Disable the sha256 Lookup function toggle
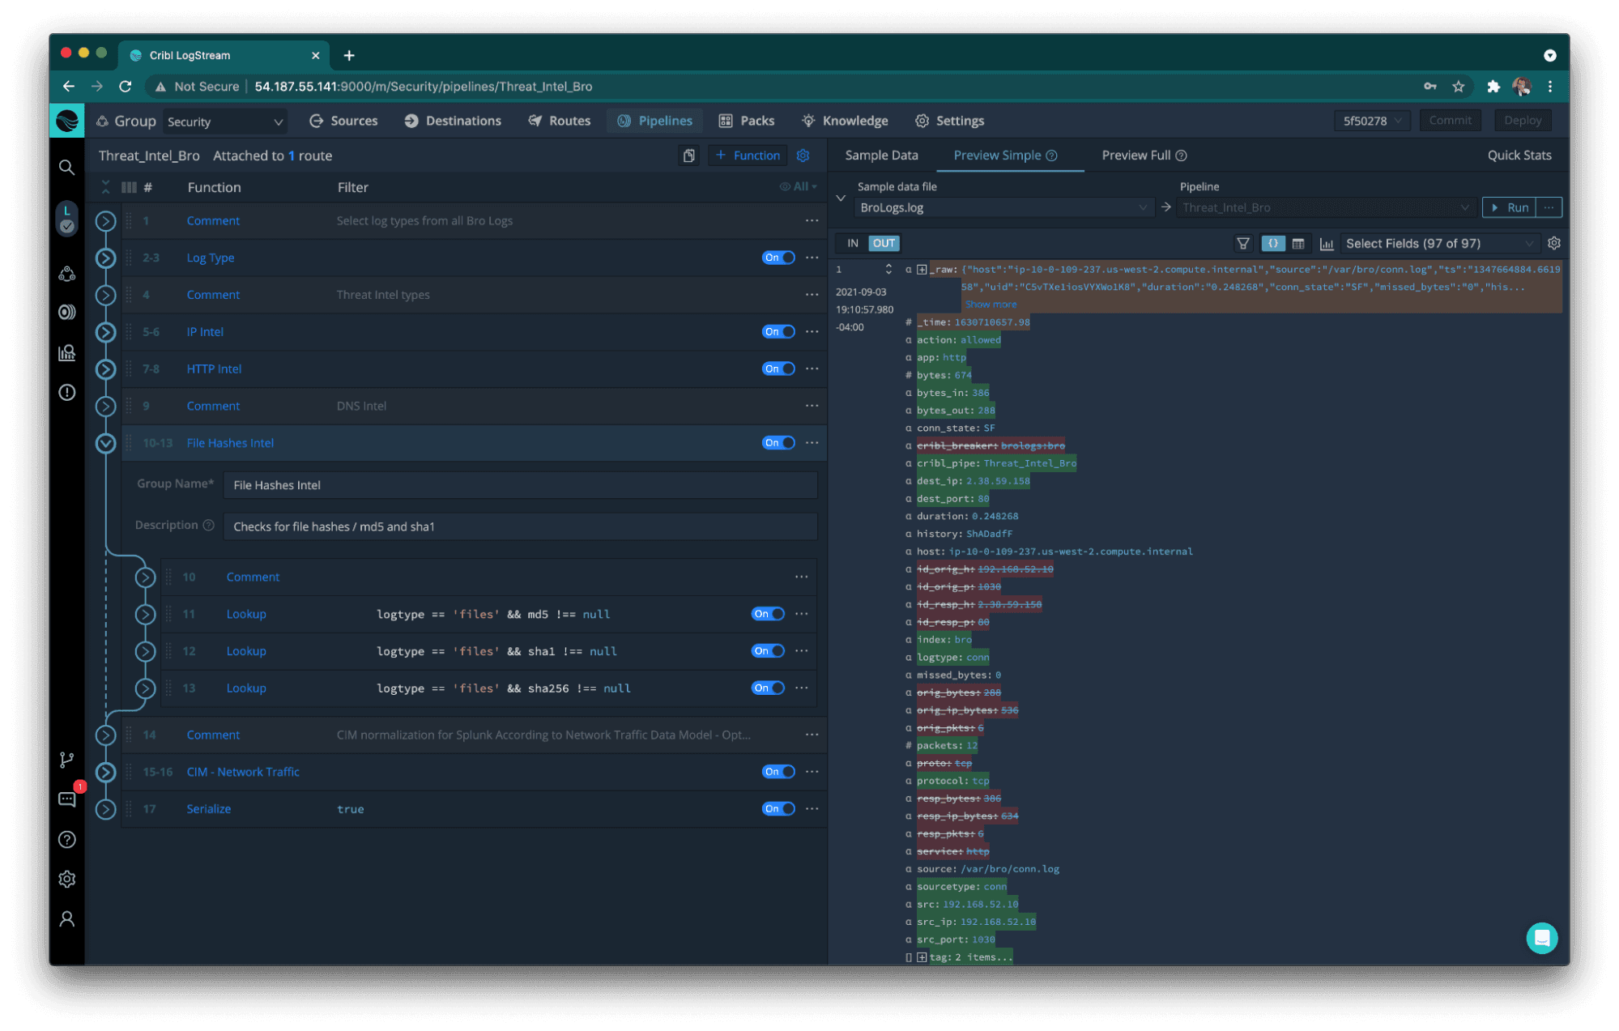1619x1031 pixels. pyautogui.click(x=767, y=688)
